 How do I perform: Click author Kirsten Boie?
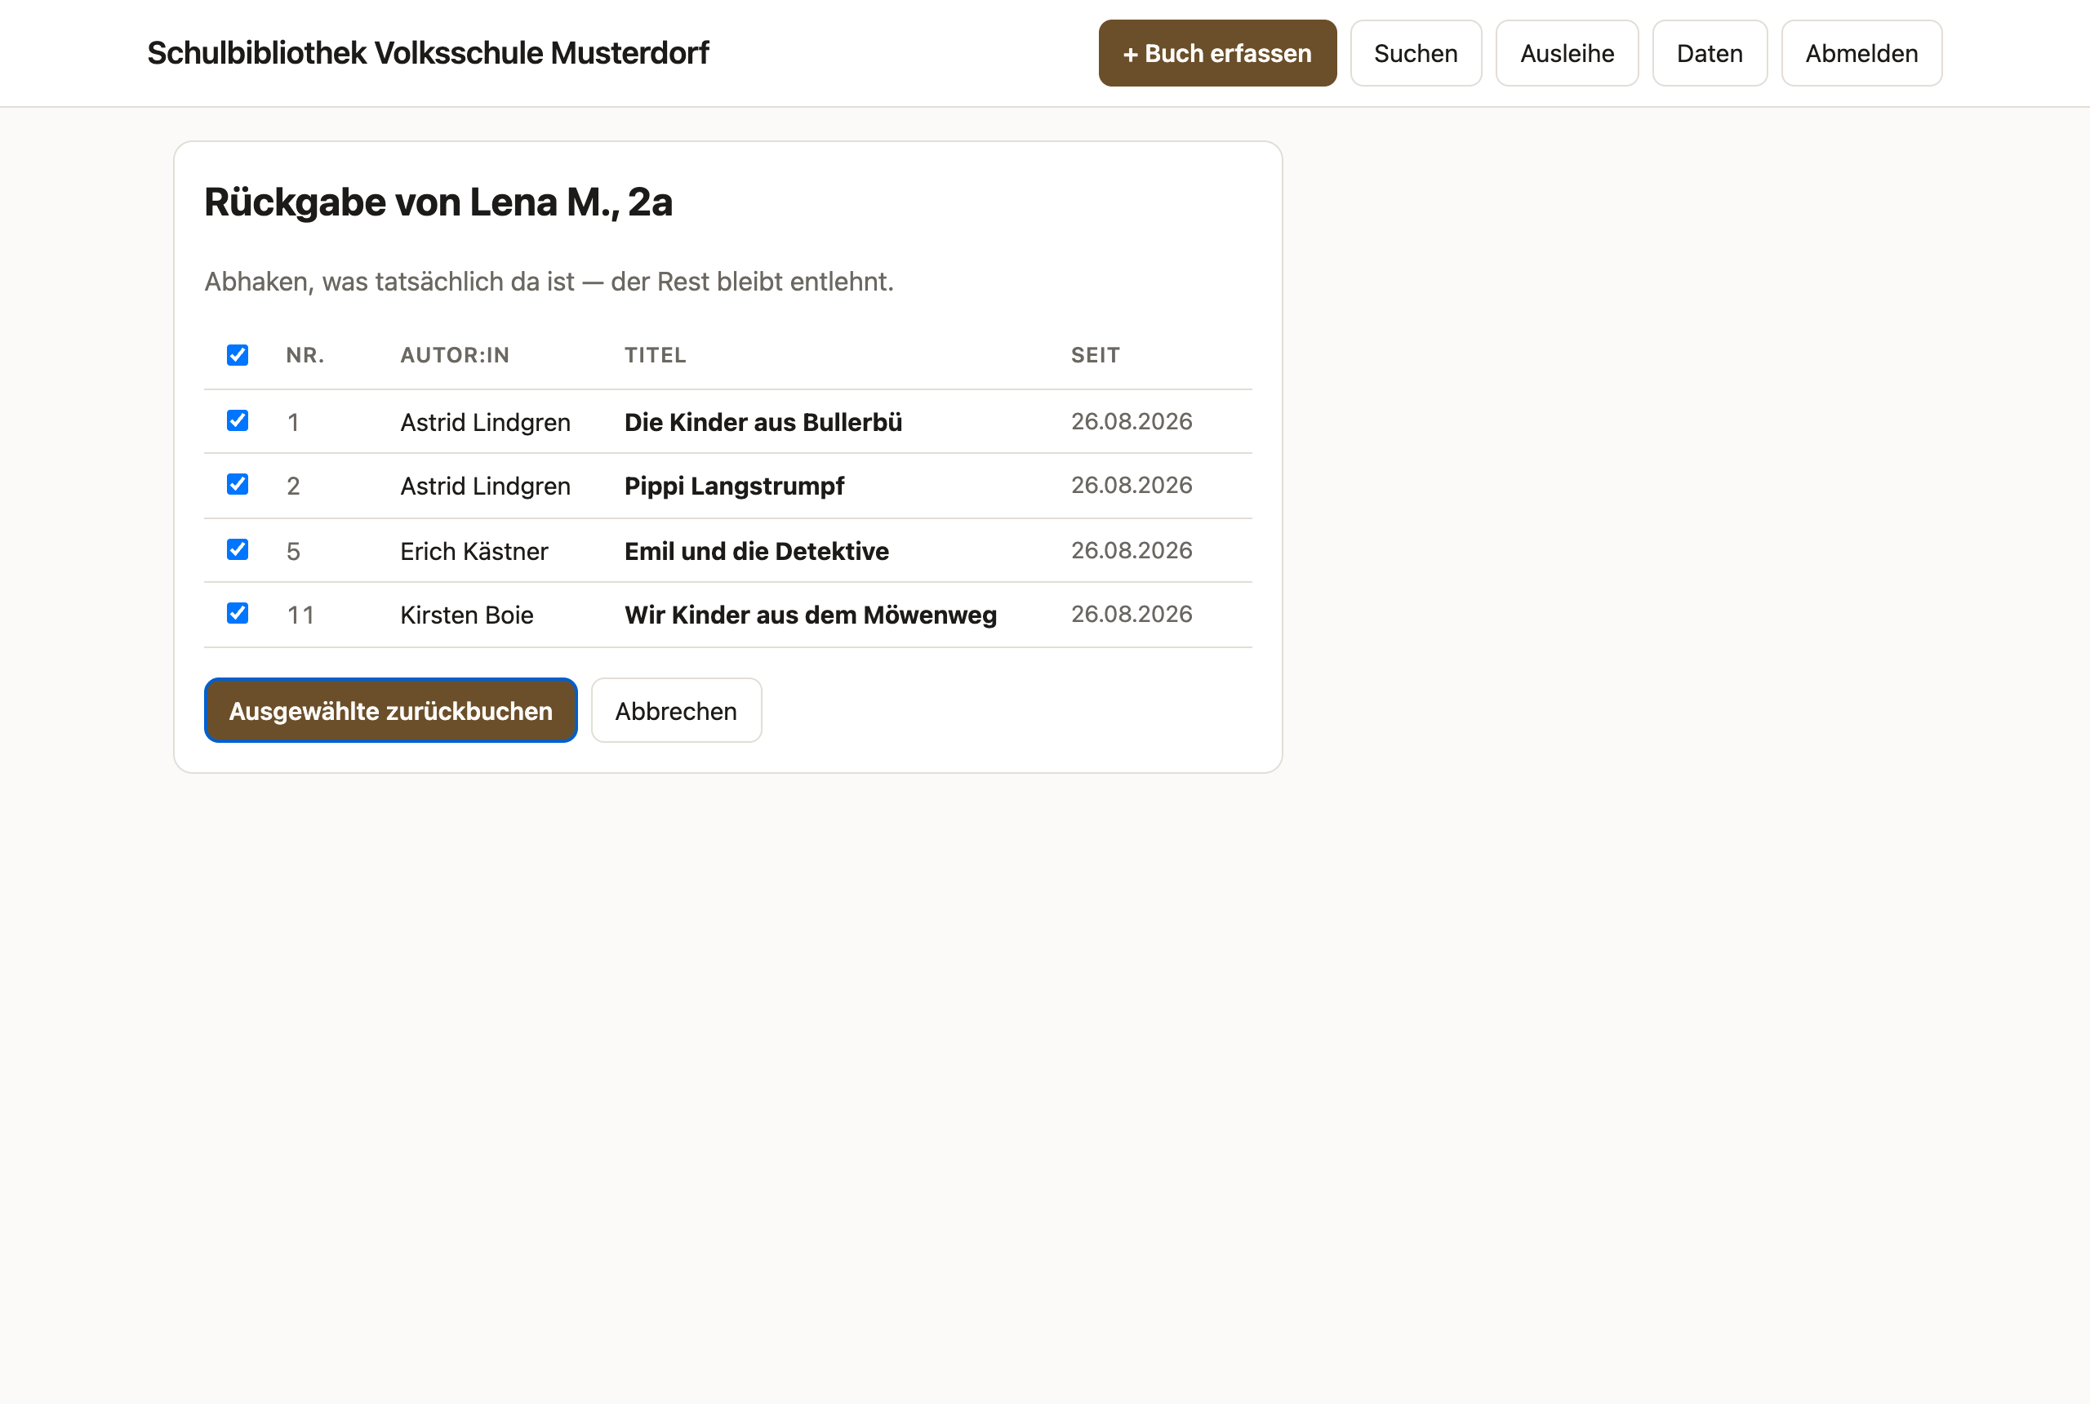tap(466, 615)
